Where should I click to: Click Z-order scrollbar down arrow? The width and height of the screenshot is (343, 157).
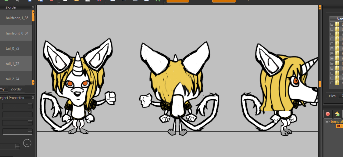point(33,83)
